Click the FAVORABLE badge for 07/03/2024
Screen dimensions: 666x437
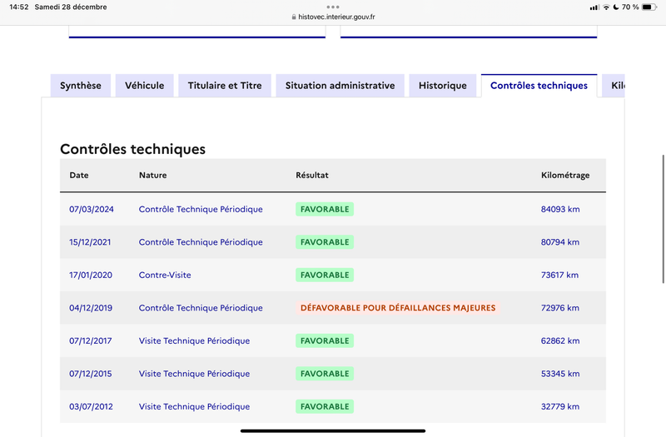click(x=325, y=209)
